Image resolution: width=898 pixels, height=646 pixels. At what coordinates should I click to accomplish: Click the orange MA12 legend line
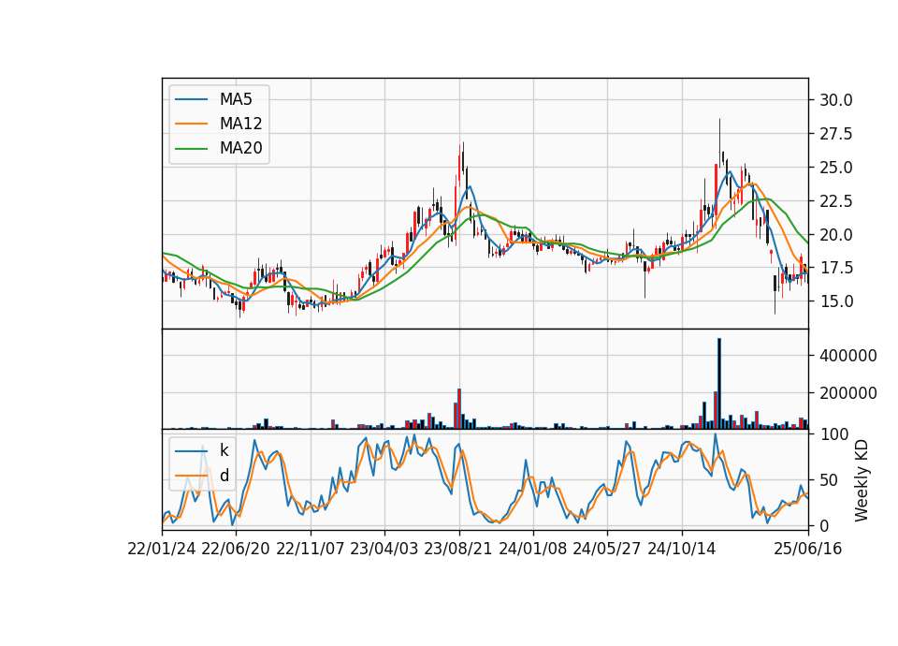191,124
